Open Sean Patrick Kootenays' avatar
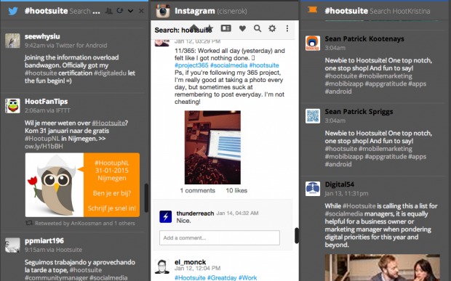The height and width of the screenshot is (281, 451). [313, 43]
